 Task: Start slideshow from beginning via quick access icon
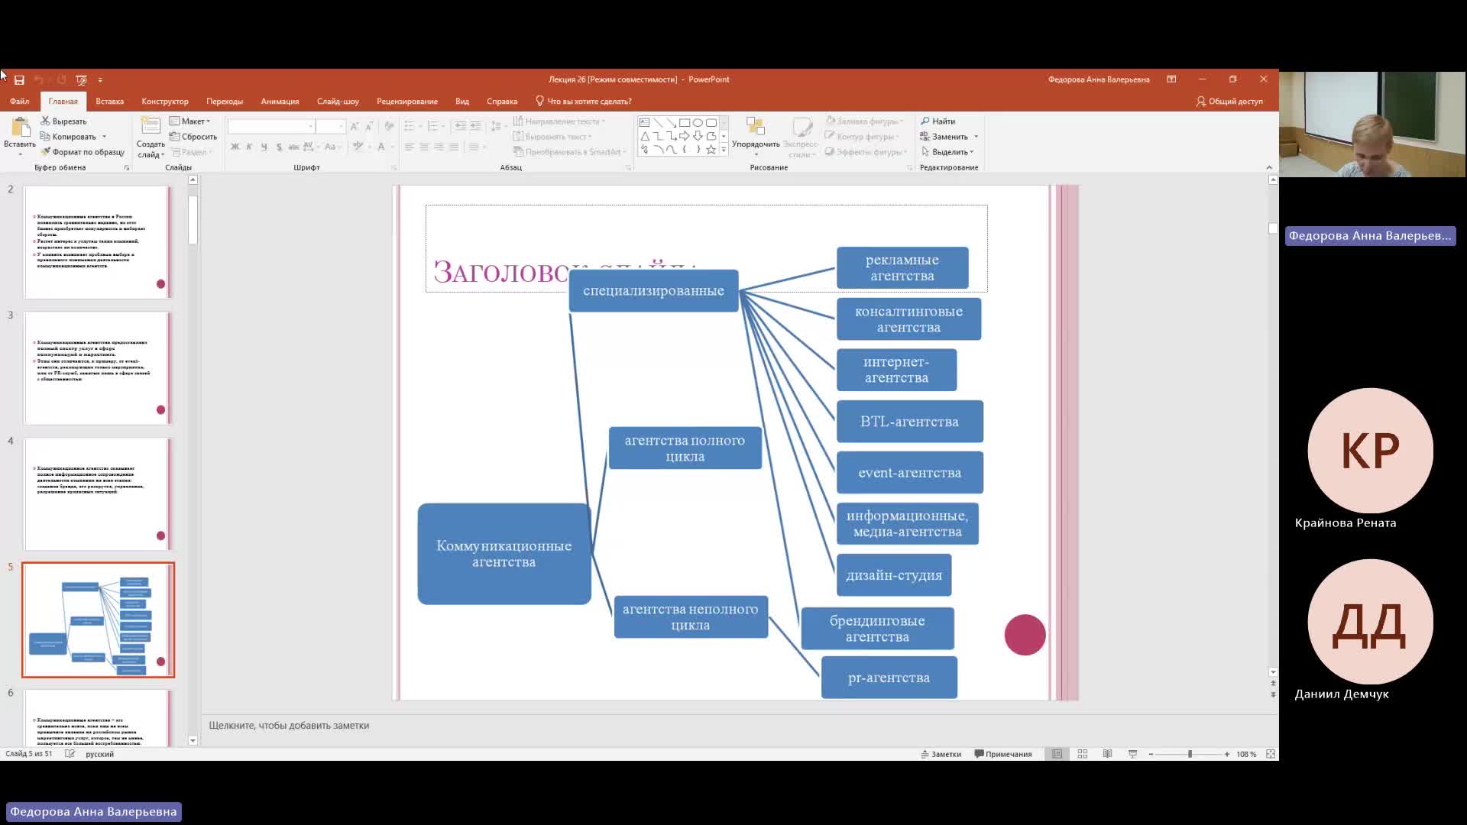click(x=81, y=79)
